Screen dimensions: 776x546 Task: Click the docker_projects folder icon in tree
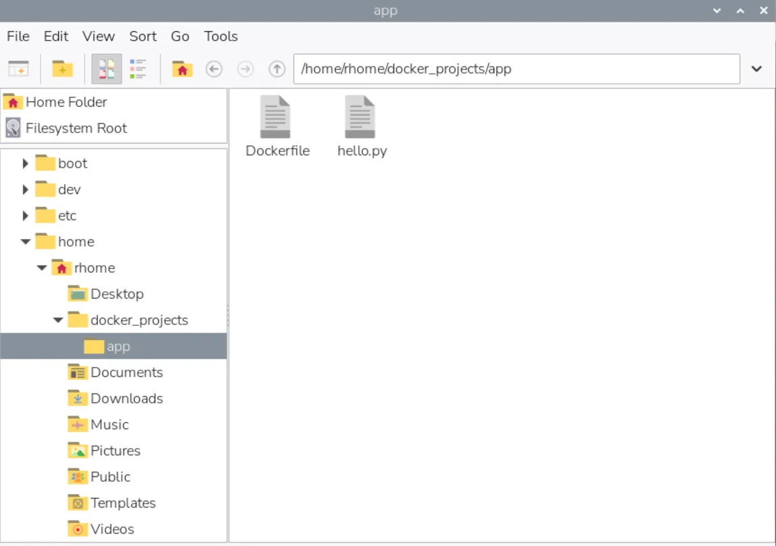(x=77, y=320)
